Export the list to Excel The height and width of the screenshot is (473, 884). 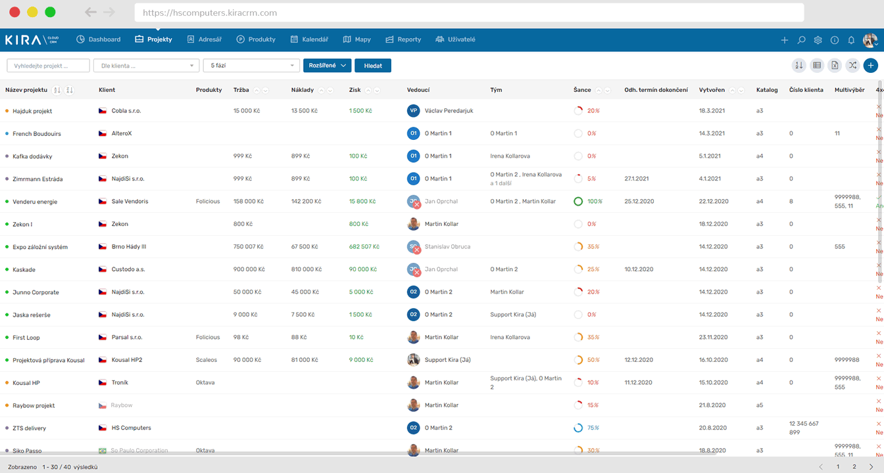(835, 65)
